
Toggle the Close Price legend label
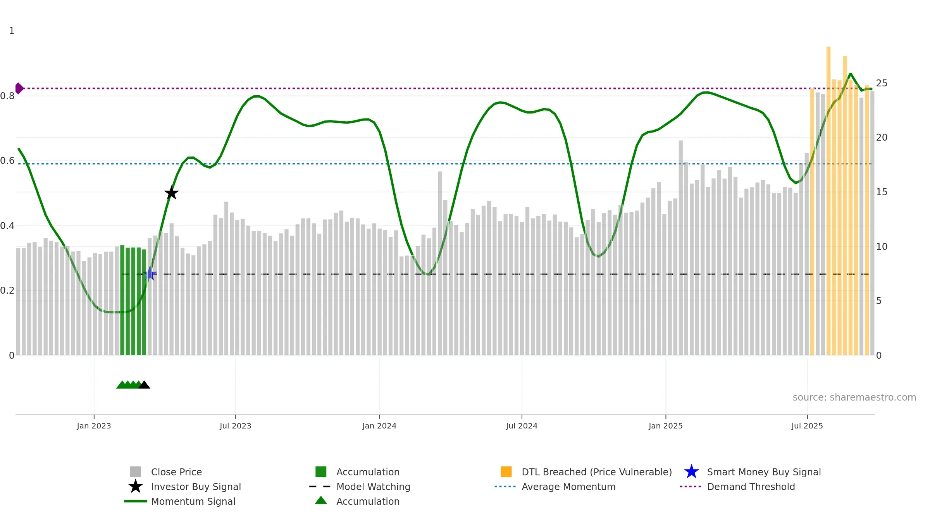pos(176,472)
